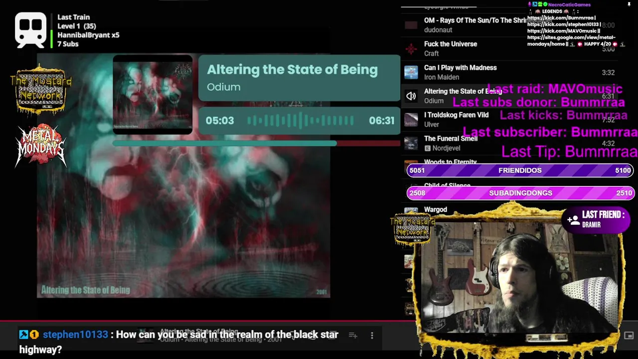The width and height of the screenshot is (638, 359).
Task: Click the NecroCaticGames username in chat
Action: [569, 4]
